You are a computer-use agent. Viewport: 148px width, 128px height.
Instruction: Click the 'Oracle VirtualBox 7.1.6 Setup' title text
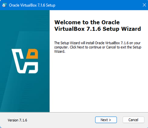[x=32, y=5]
